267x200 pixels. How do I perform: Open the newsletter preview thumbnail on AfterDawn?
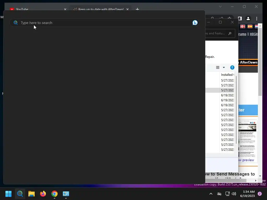point(247,139)
